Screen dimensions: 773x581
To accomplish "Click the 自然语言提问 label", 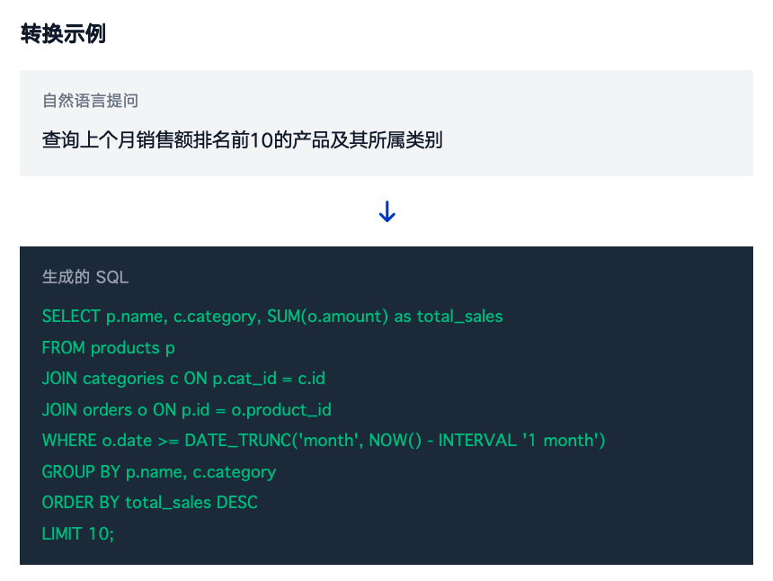I will [90, 101].
